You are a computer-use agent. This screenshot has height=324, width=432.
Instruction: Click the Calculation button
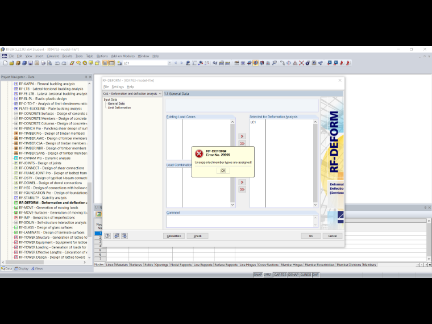coord(174,236)
